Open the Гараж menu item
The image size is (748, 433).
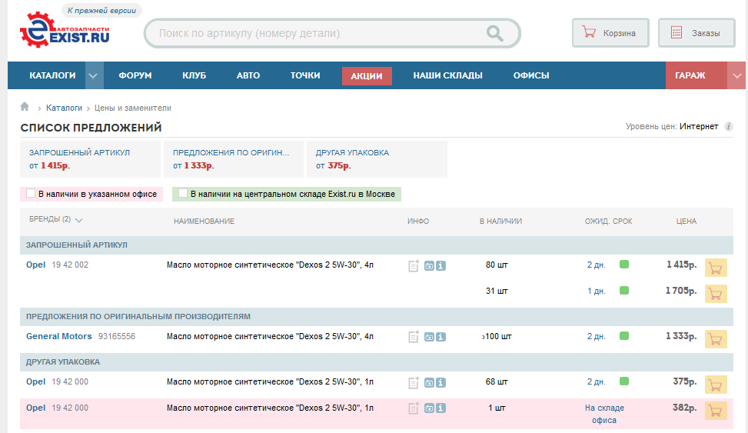click(696, 75)
